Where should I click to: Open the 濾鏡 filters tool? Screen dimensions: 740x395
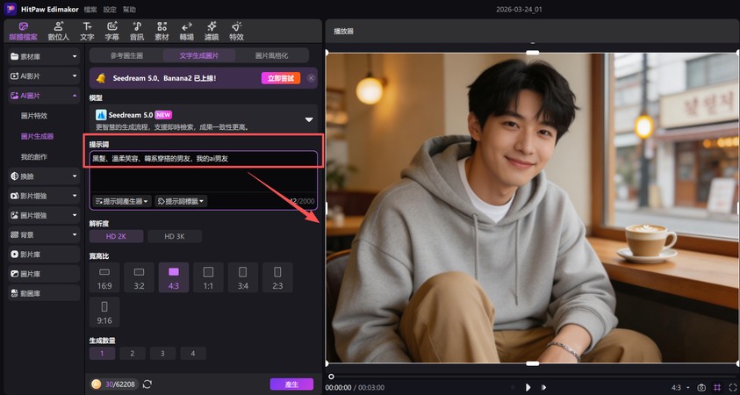(x=211, y=31)
